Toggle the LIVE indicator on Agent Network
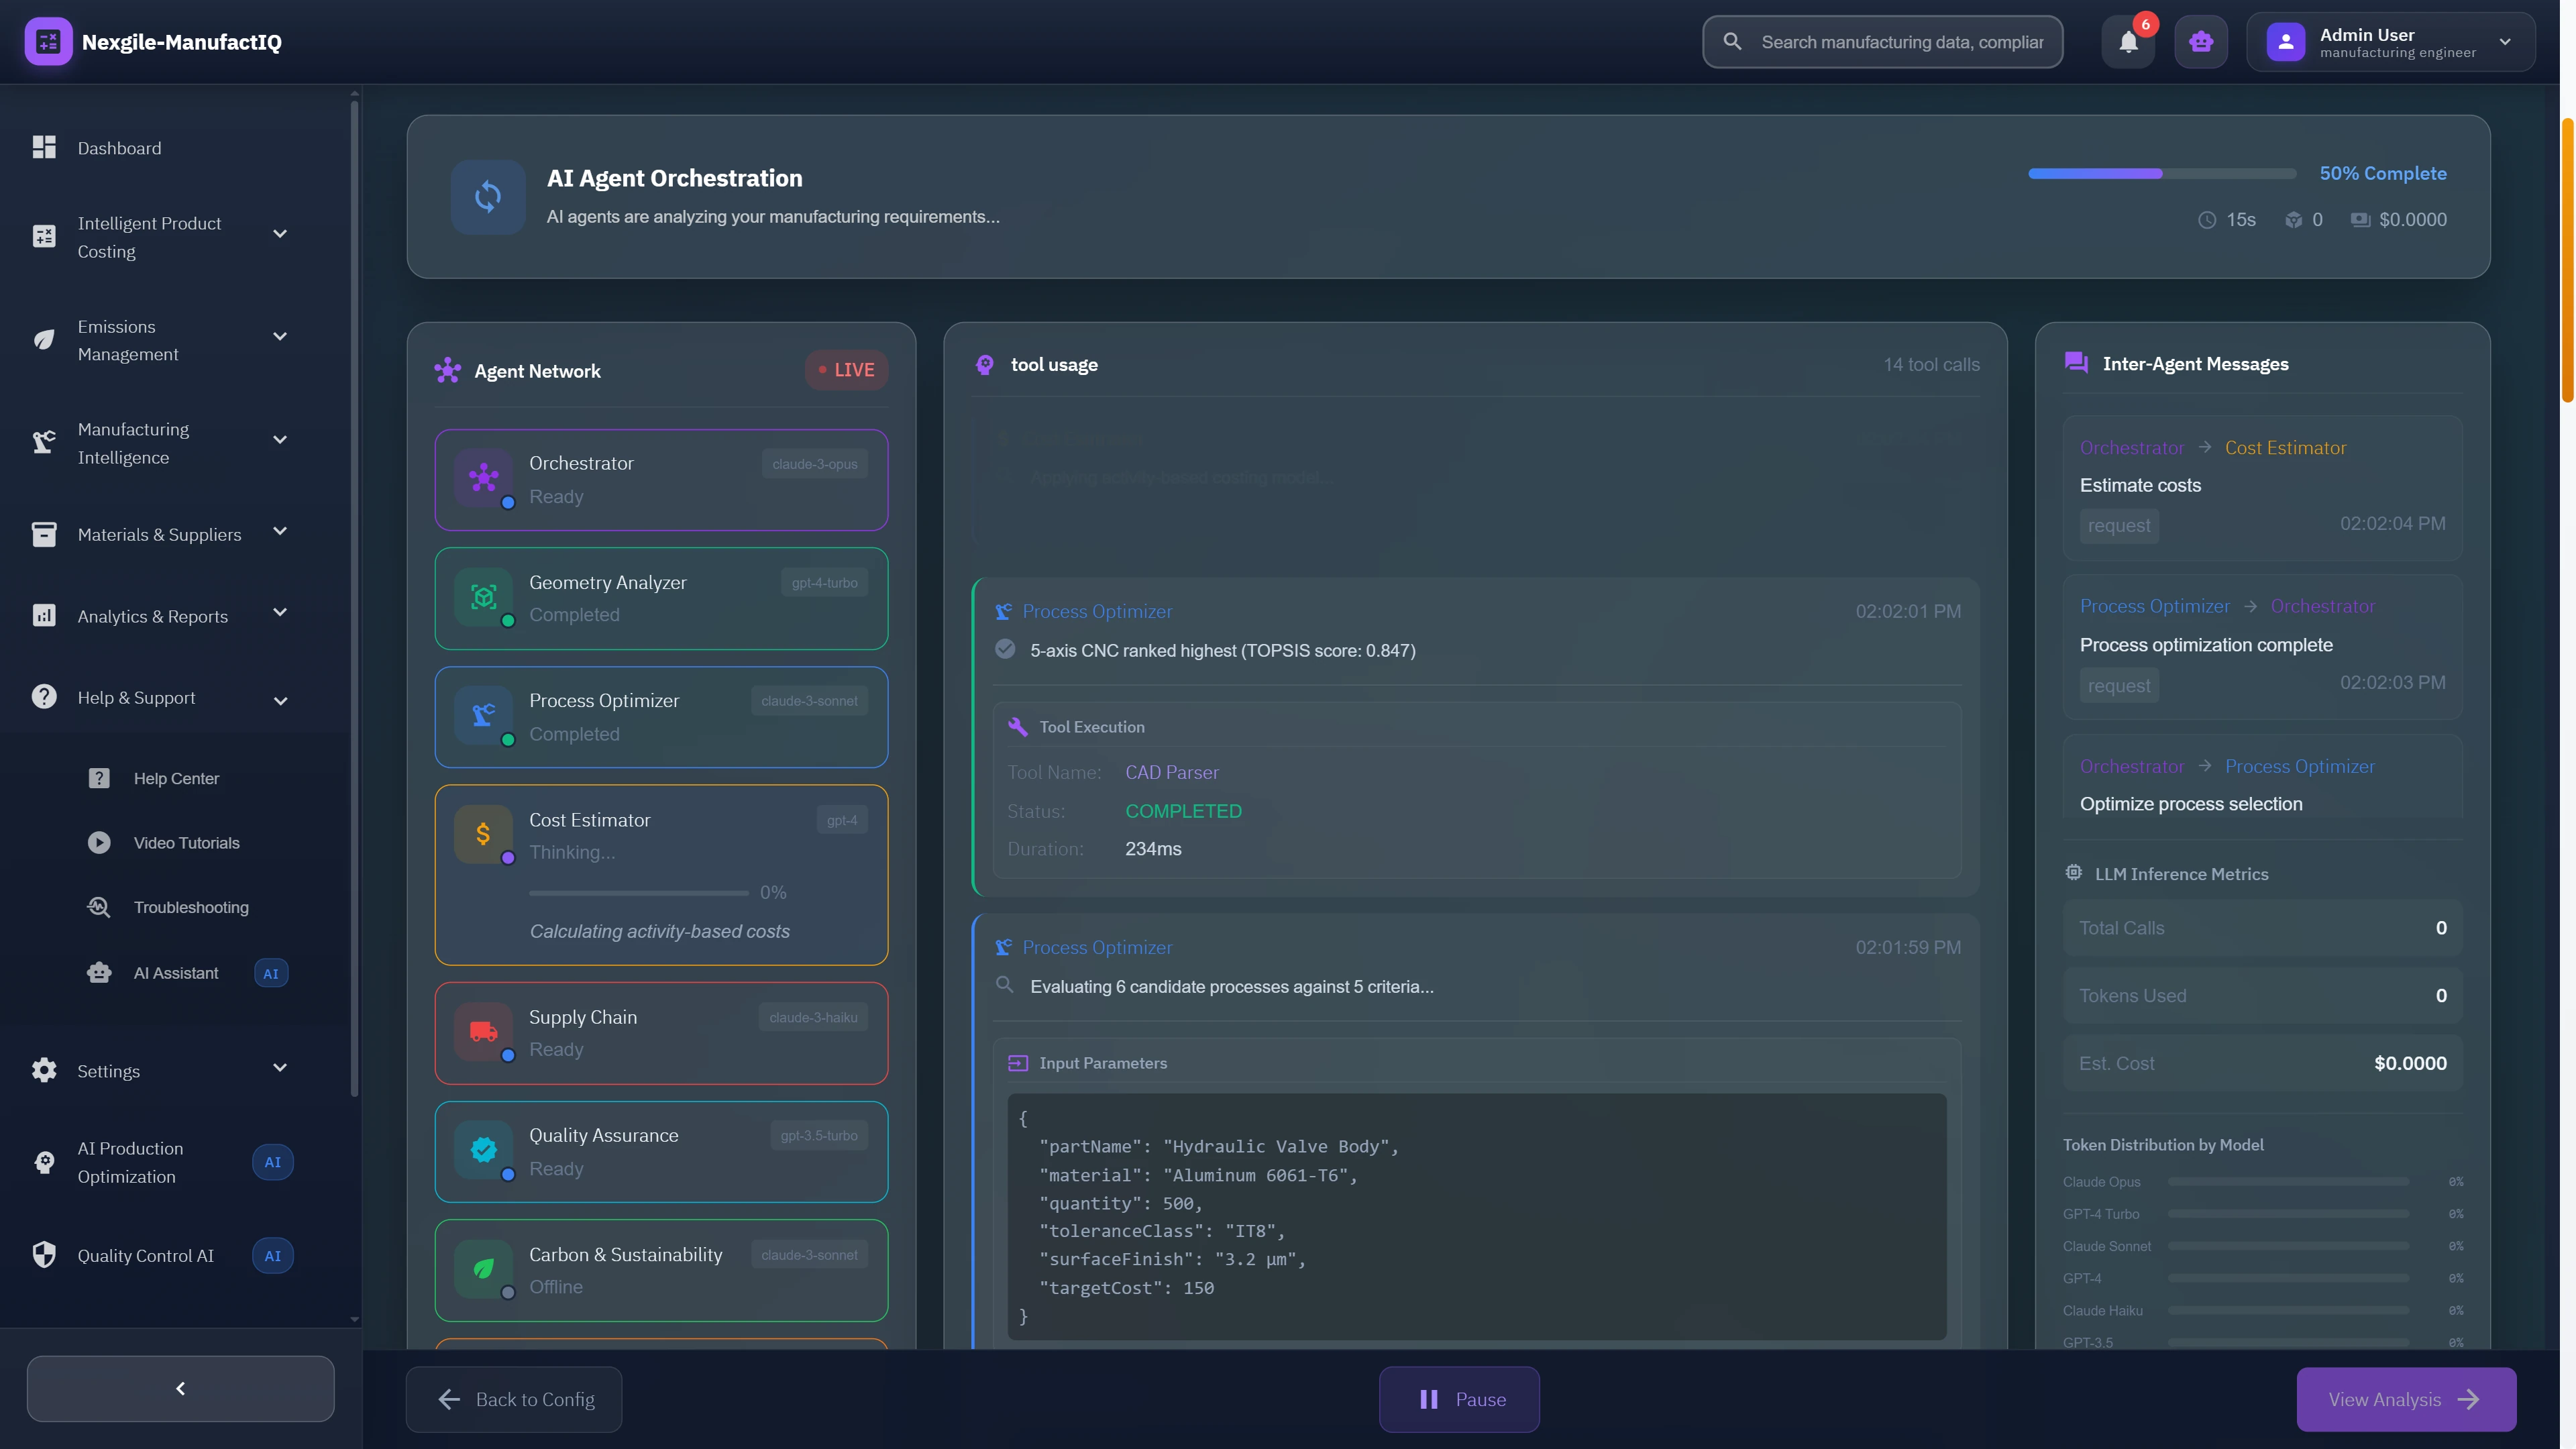Image resolution: width=2576 pixels, height=1449 pixels. pos(846,369)
